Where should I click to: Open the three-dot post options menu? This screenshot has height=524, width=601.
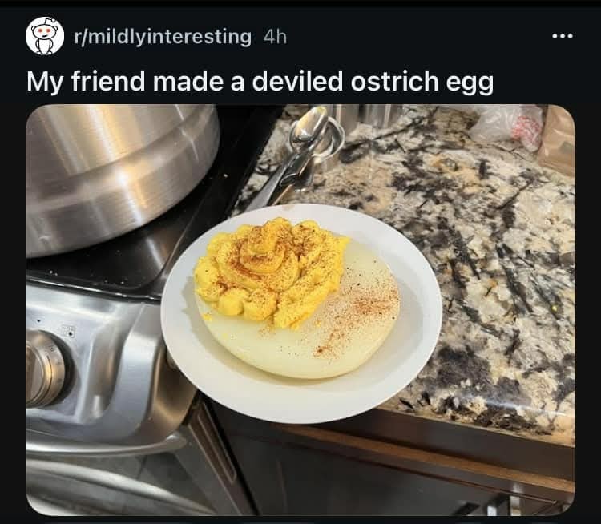coord(563,36)
